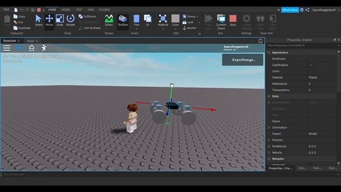Click the Run a command bar

point(169,174)
